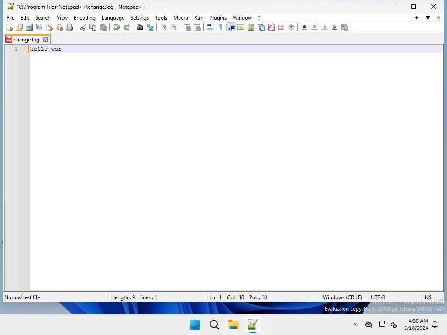This screenshot has height=335, width=447.
Task: Run macro multiple times icon
Action: pos(335,27)
